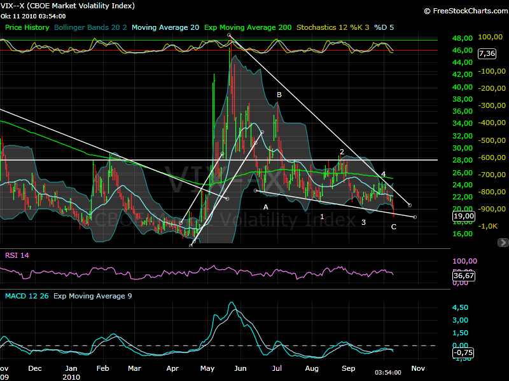Click the Moving Average 20 legend label

coord(165,27)
